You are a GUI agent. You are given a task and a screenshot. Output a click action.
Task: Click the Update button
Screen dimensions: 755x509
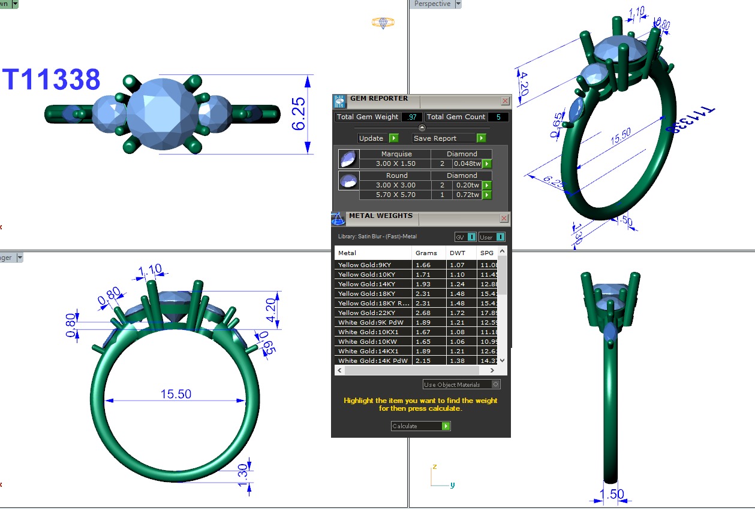point(378,138)
